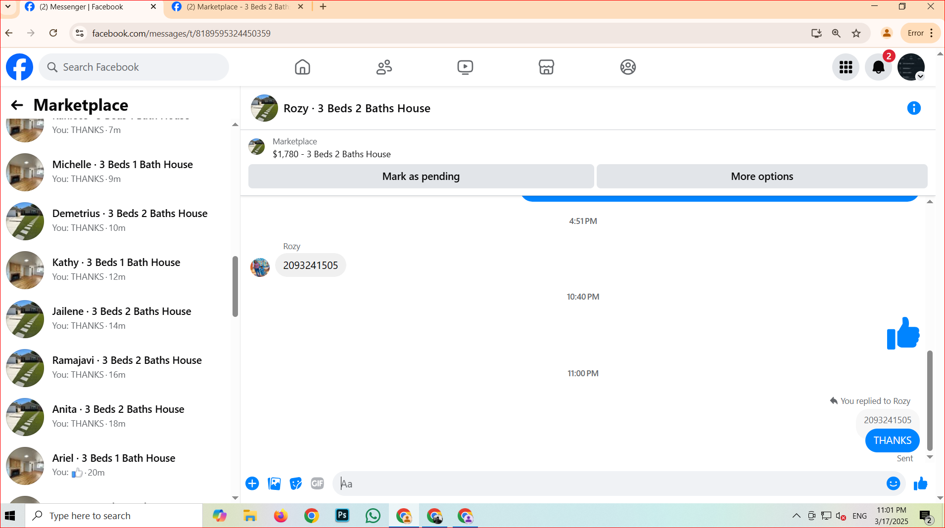Click the sent THANKS message bubble
Image resolution: width=945 pixels, height=528 pixels.
(892, 440)
